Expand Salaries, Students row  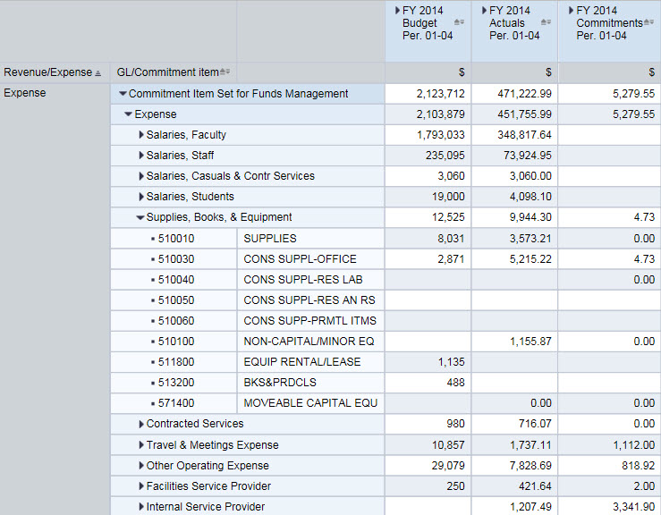pyautogui.click(x=141, y=197)
